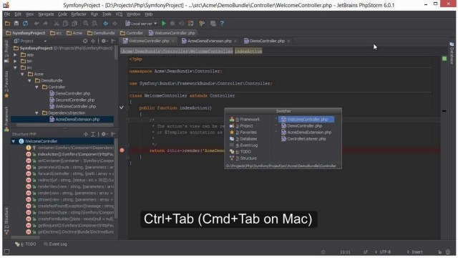The width and height of the screenshot is (458, 258).
Task: Click the PHP listen debug connections icon
Action: pos(190,24)
